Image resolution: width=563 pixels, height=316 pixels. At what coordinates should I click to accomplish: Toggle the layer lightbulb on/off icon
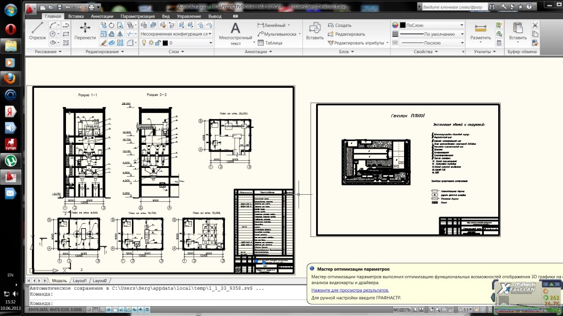pos(143,43)
